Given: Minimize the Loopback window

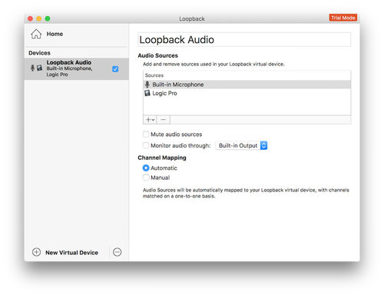Looking at the screenshot, I should 39,18.
